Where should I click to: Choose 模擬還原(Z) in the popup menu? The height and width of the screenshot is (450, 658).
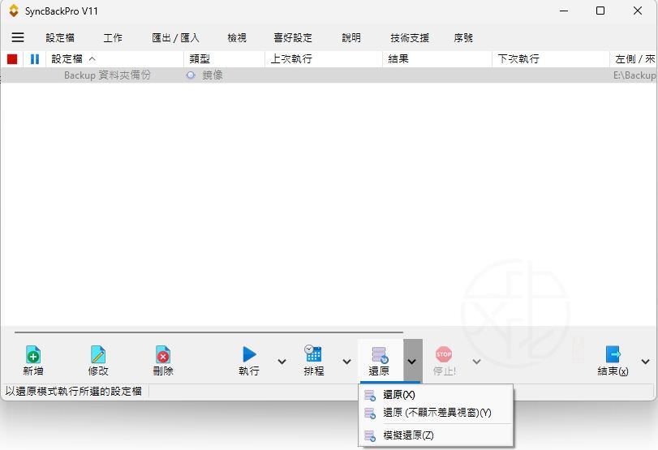(x=408, y=435)
